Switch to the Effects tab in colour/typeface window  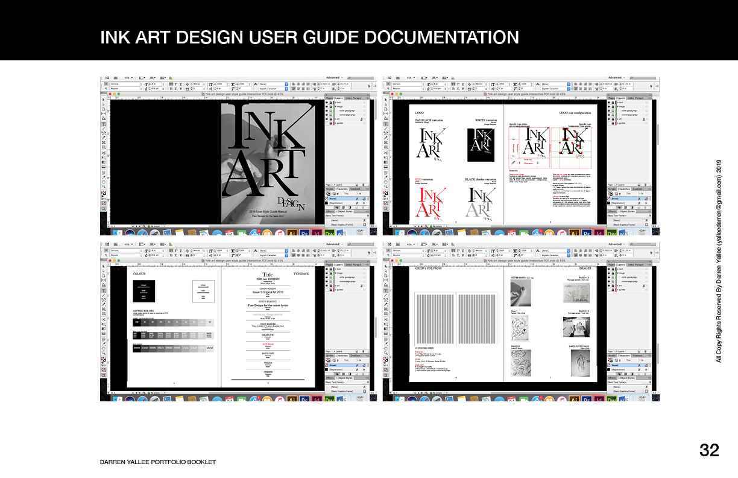pos(330,378)
